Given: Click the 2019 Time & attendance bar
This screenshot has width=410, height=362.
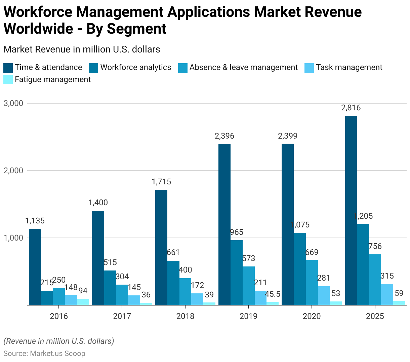Looking at the screenshot, I should pos(224,224).
